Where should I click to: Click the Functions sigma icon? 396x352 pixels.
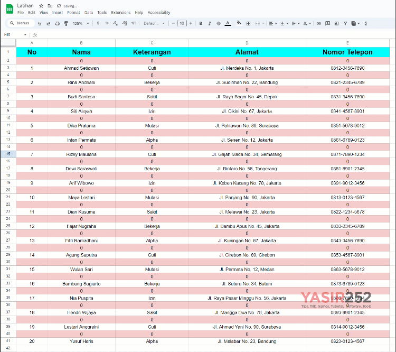(366, 23)
